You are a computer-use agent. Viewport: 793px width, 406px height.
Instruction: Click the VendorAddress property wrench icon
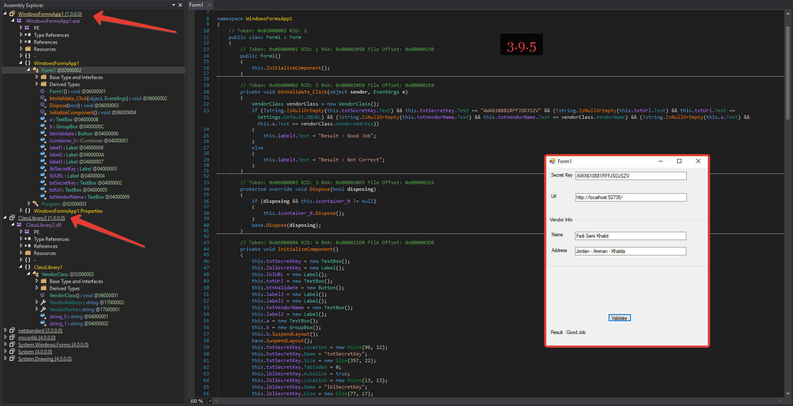(43, 303)
